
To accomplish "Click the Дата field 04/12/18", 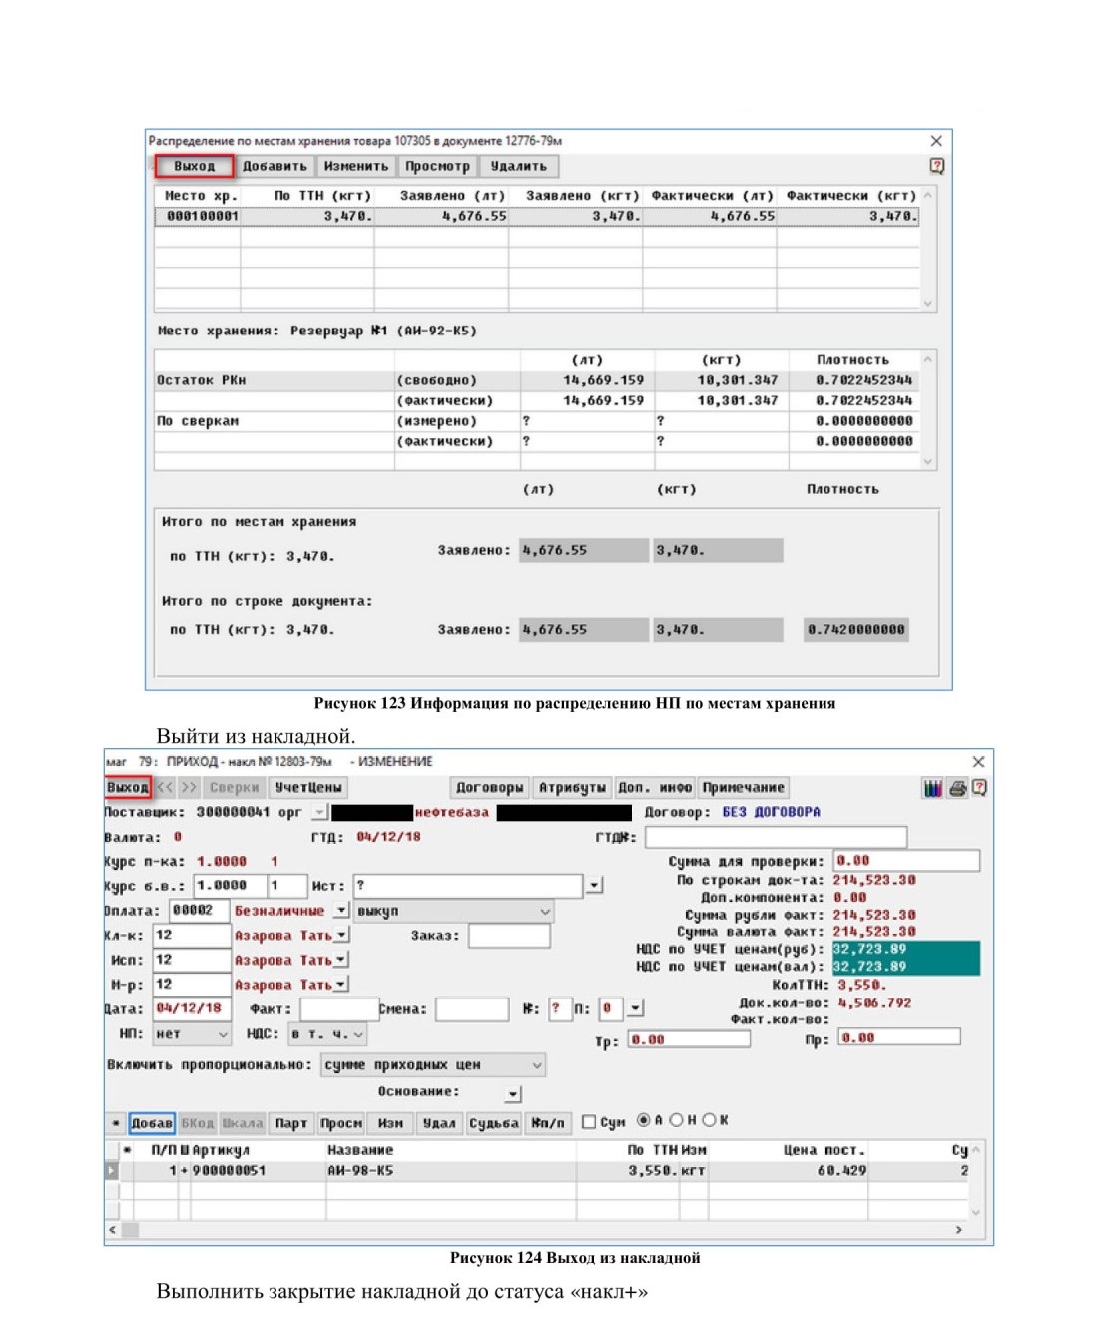I will coord(192,1008).
